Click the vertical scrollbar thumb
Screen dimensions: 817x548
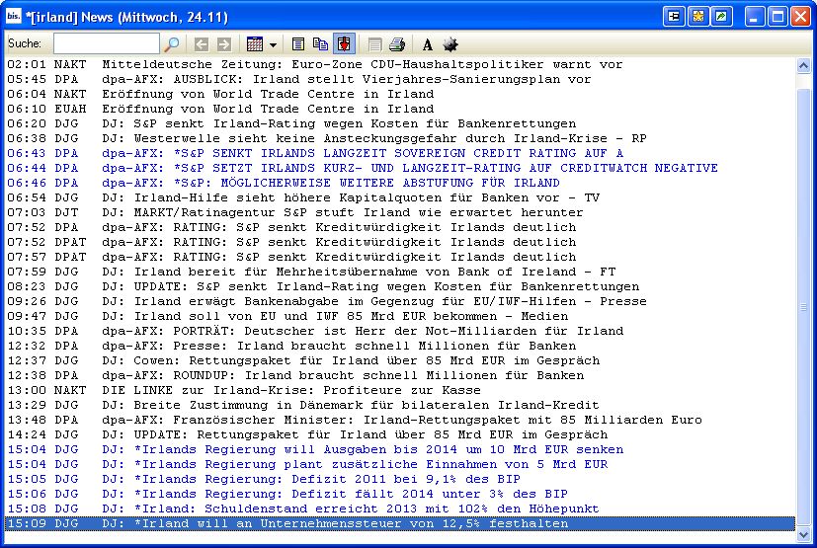[803, 307]
